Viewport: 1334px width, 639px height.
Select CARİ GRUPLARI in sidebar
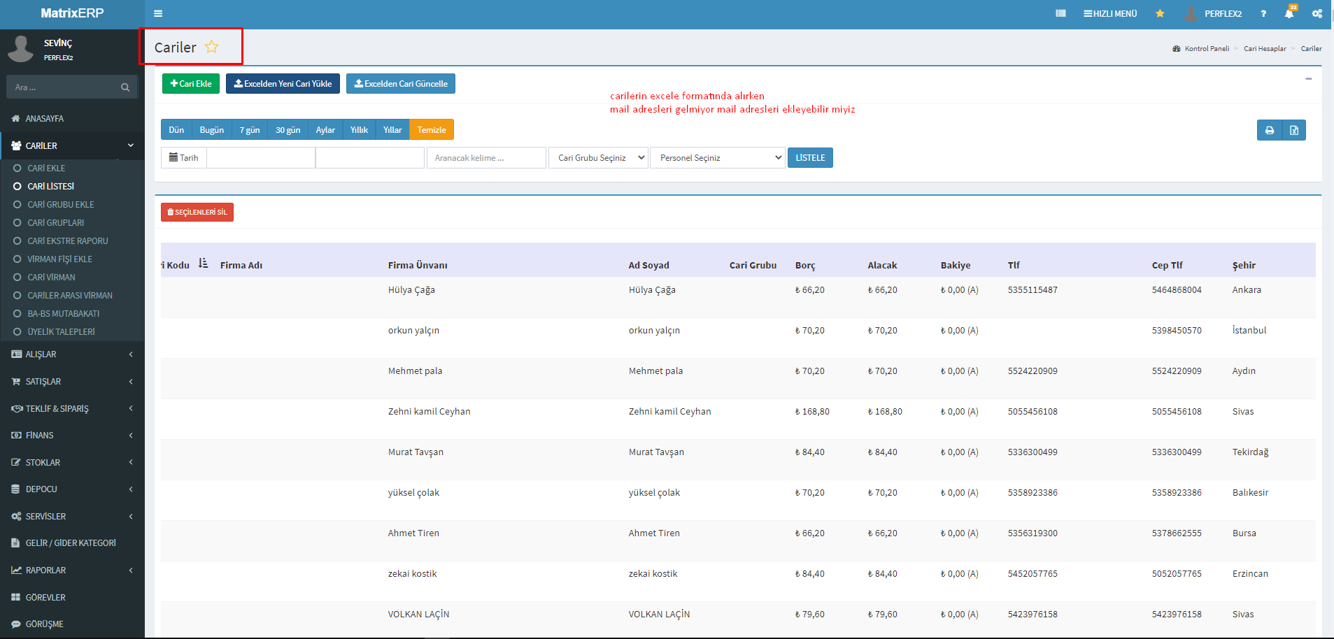[x=55, y=222]
